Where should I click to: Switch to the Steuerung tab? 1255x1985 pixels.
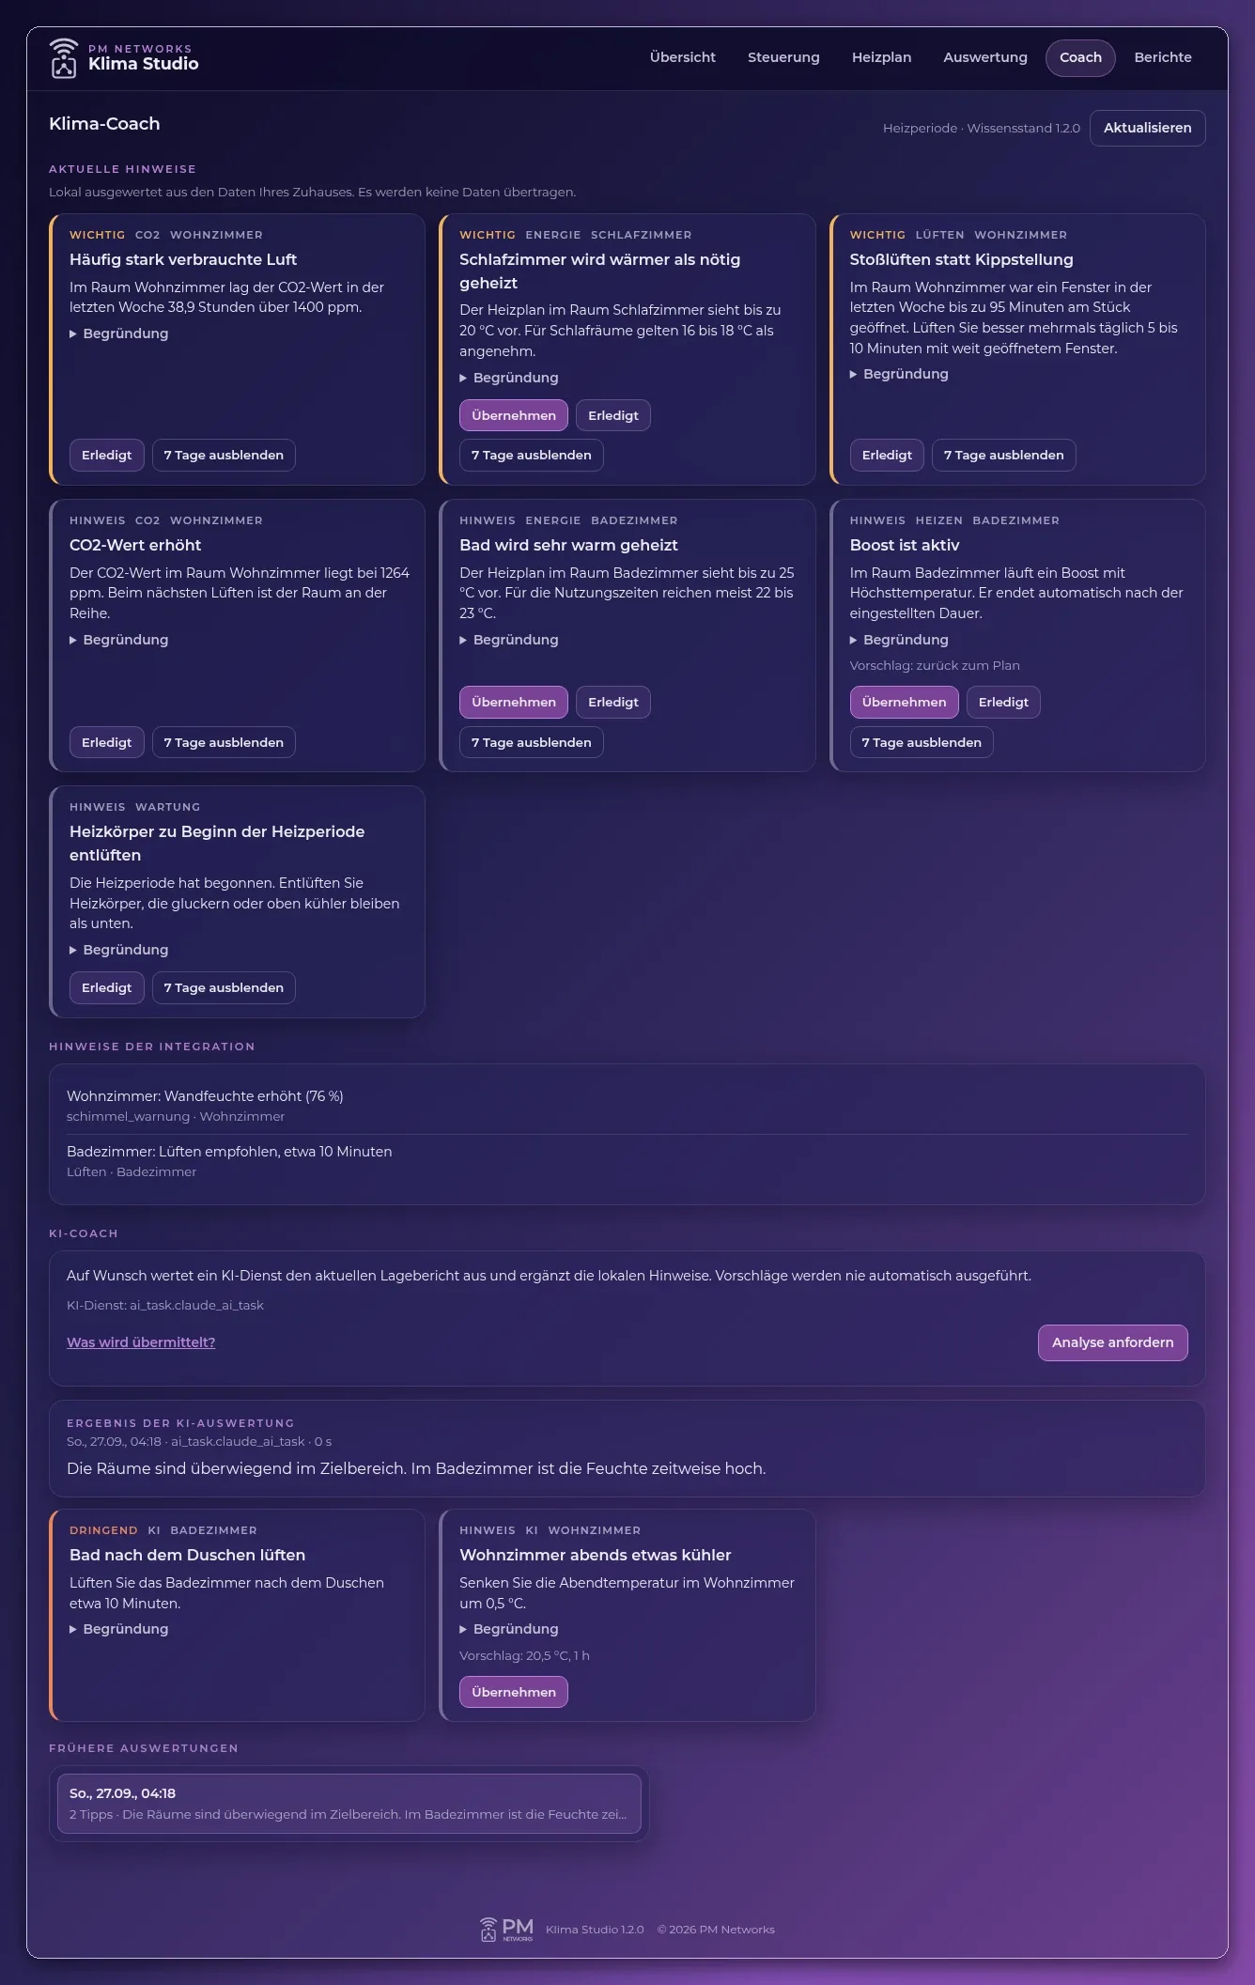[783, 57]
